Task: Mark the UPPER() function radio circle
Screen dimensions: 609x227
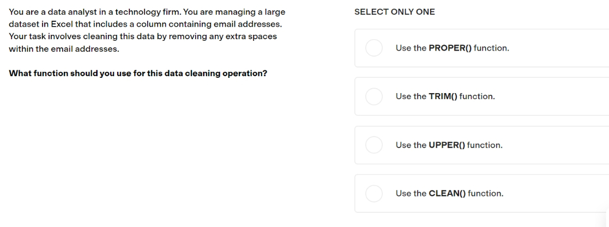Action: pyautogui.click(x=374, y=145)
